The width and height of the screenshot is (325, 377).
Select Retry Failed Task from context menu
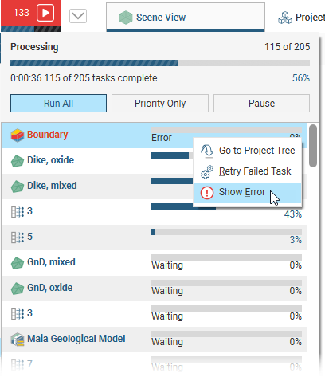click(247, 171)
